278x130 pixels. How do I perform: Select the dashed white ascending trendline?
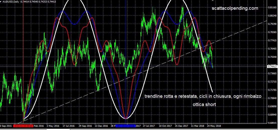pyautogui.click(x=75, y=99)
